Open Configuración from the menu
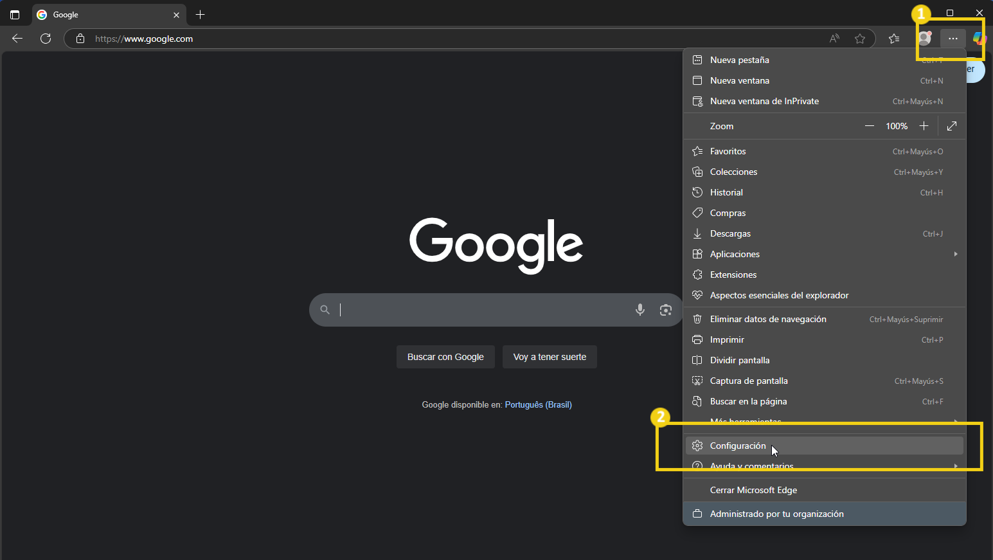 point(824,446)
